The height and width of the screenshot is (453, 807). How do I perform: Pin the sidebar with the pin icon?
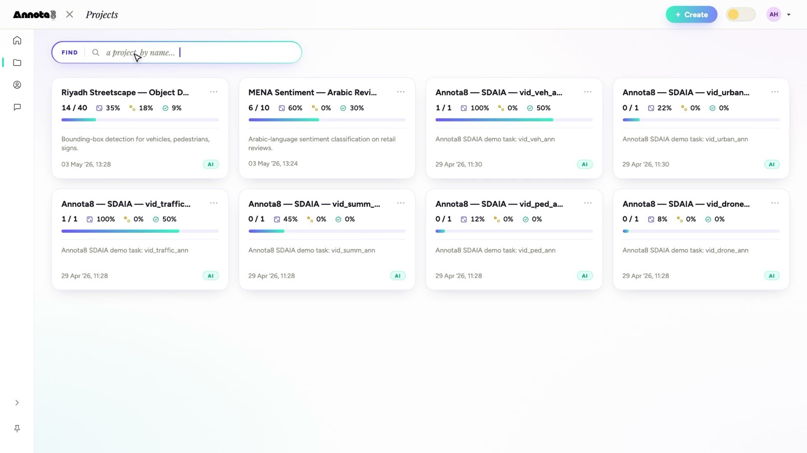click(x=17, y=428)
